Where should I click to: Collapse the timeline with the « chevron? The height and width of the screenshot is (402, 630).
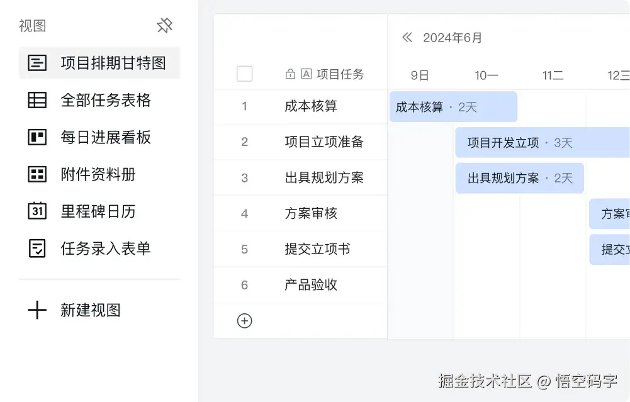[407, 37]
